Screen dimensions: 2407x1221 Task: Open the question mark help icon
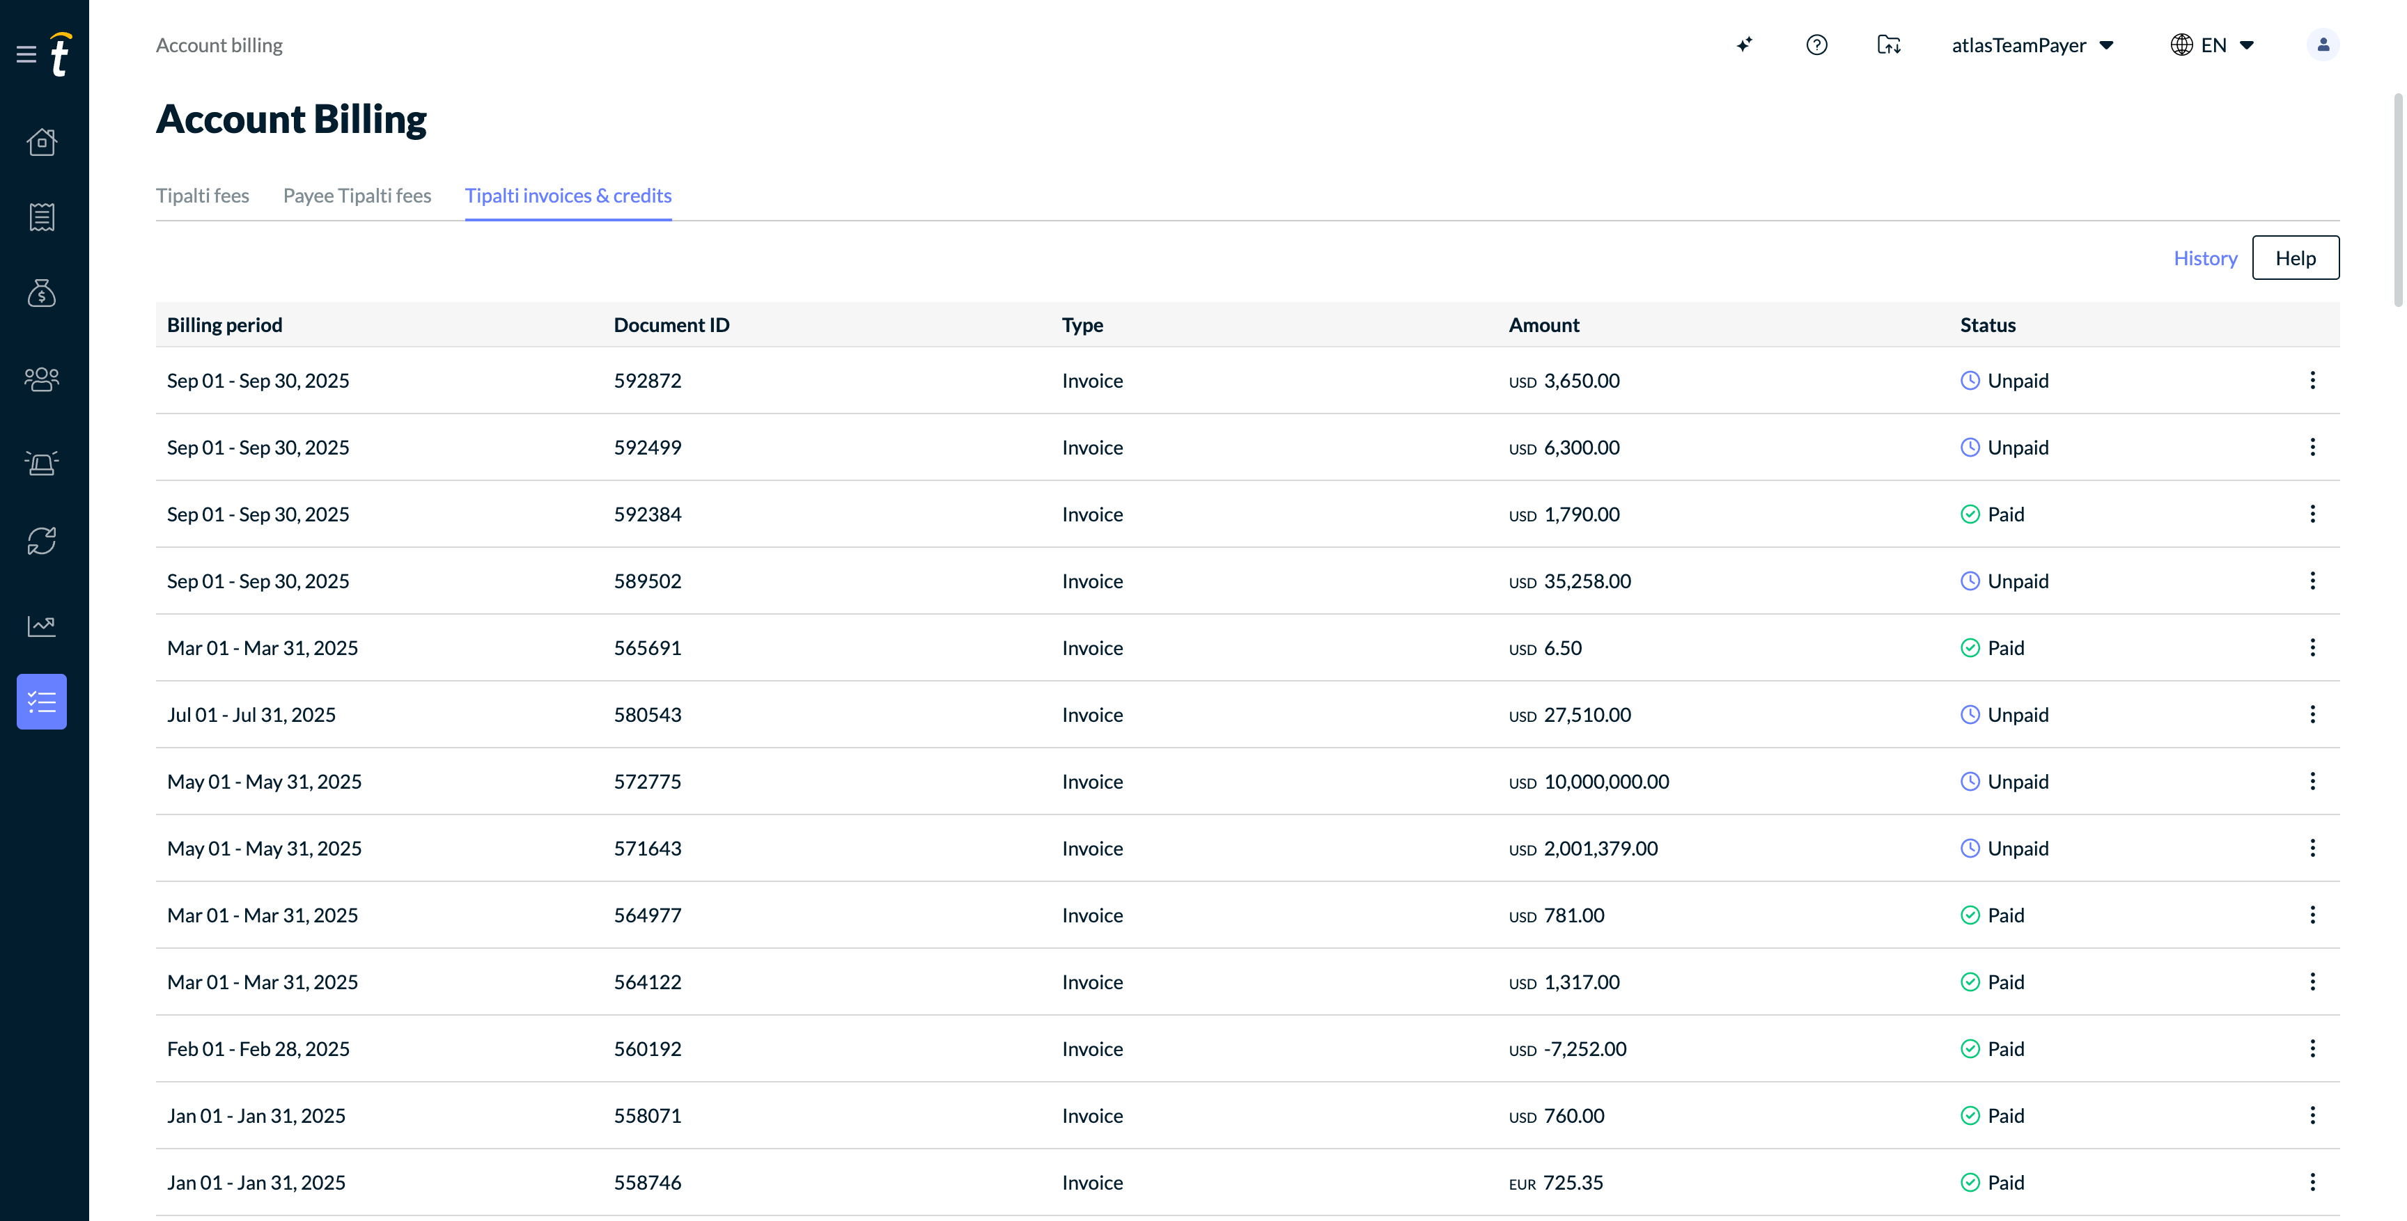pos(1816,45)
